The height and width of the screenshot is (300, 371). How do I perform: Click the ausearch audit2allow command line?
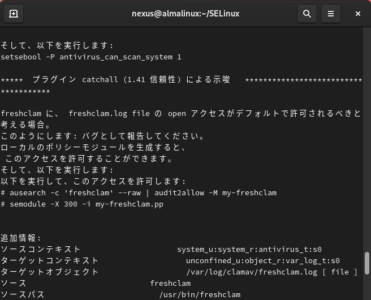click(139, 193)
